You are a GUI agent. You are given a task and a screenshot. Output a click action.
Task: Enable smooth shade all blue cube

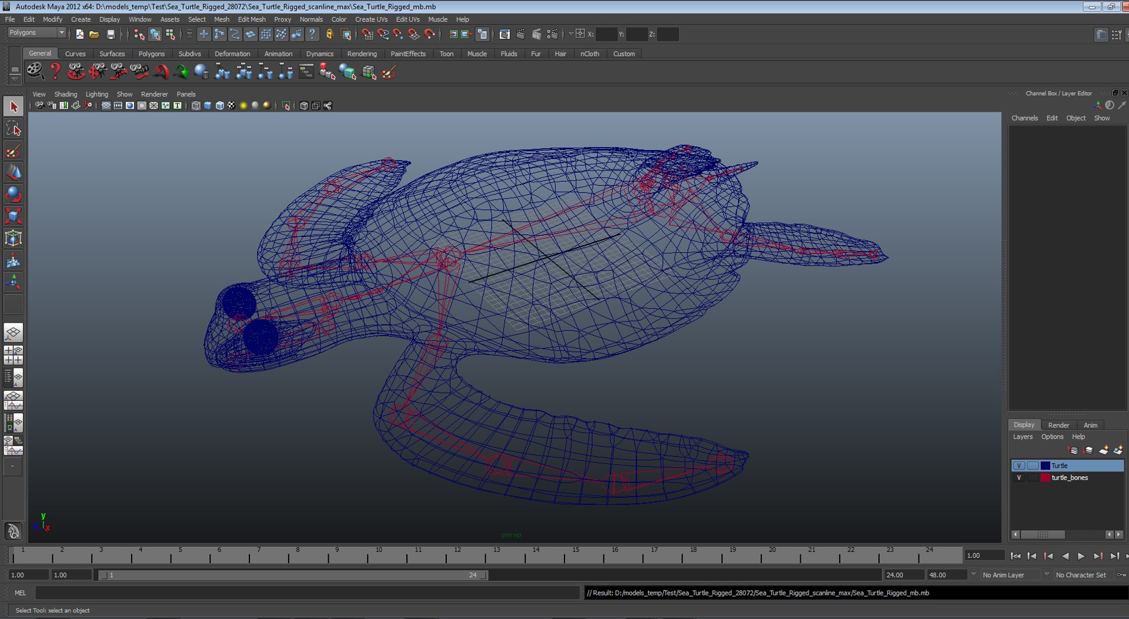pyautogui.click(x=208, y=106)
